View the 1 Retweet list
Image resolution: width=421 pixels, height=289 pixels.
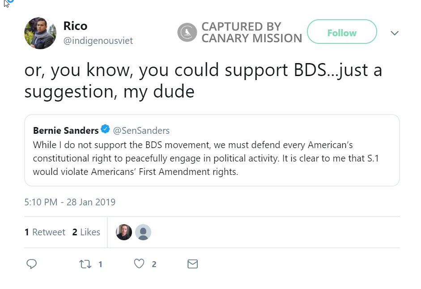(x=45, y=232)
